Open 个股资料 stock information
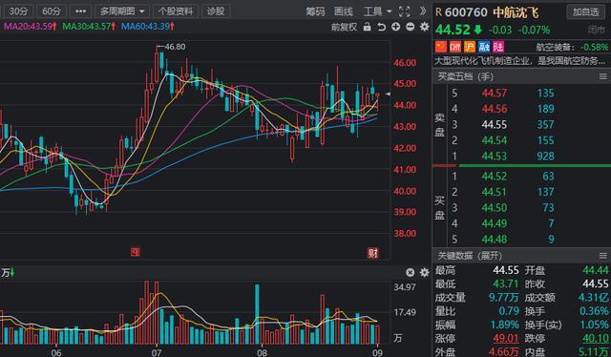The image size is (611, 357). (176, 11)
